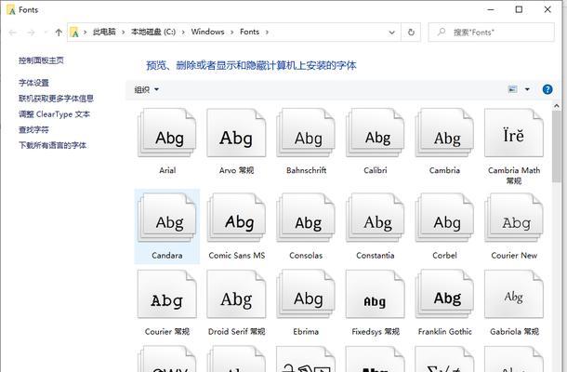Open the 组织 dropdown menu

(147, 89)
